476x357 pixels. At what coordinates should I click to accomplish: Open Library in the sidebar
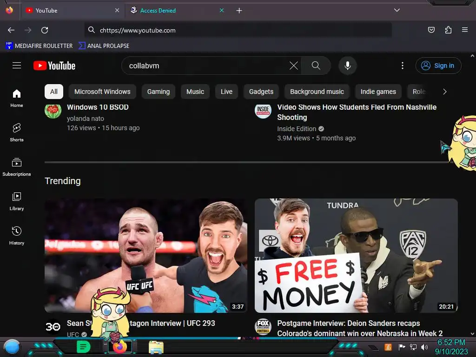17,201
